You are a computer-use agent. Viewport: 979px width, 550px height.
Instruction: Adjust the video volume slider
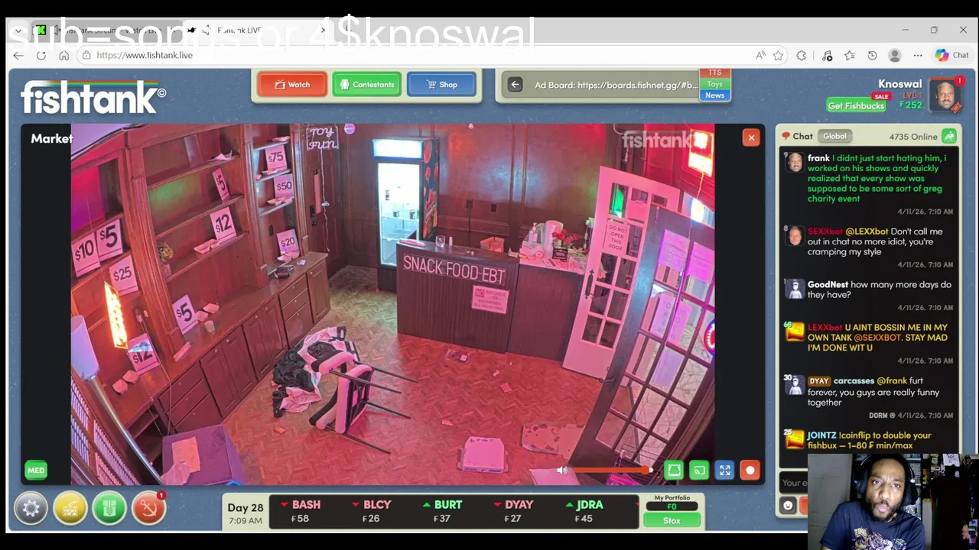[x=613, y=471]
